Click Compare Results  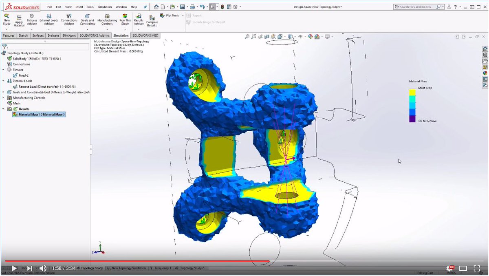[x=152, y=21]
